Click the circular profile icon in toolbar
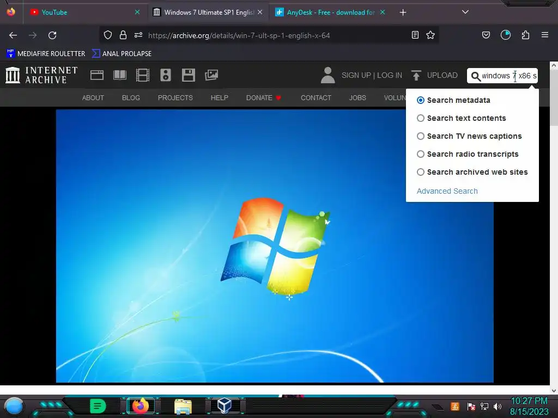Viewport: 558px width, 418px height. point(506,35)
